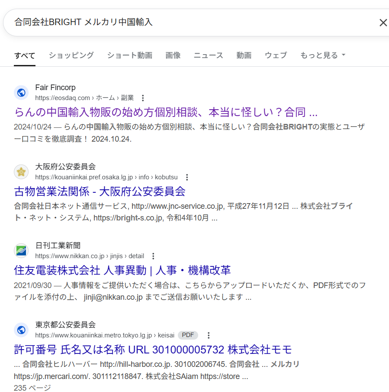This screenshot has width=389, height=392.
Task: Click Fair Fincorp site name
Action: [55, 87]
